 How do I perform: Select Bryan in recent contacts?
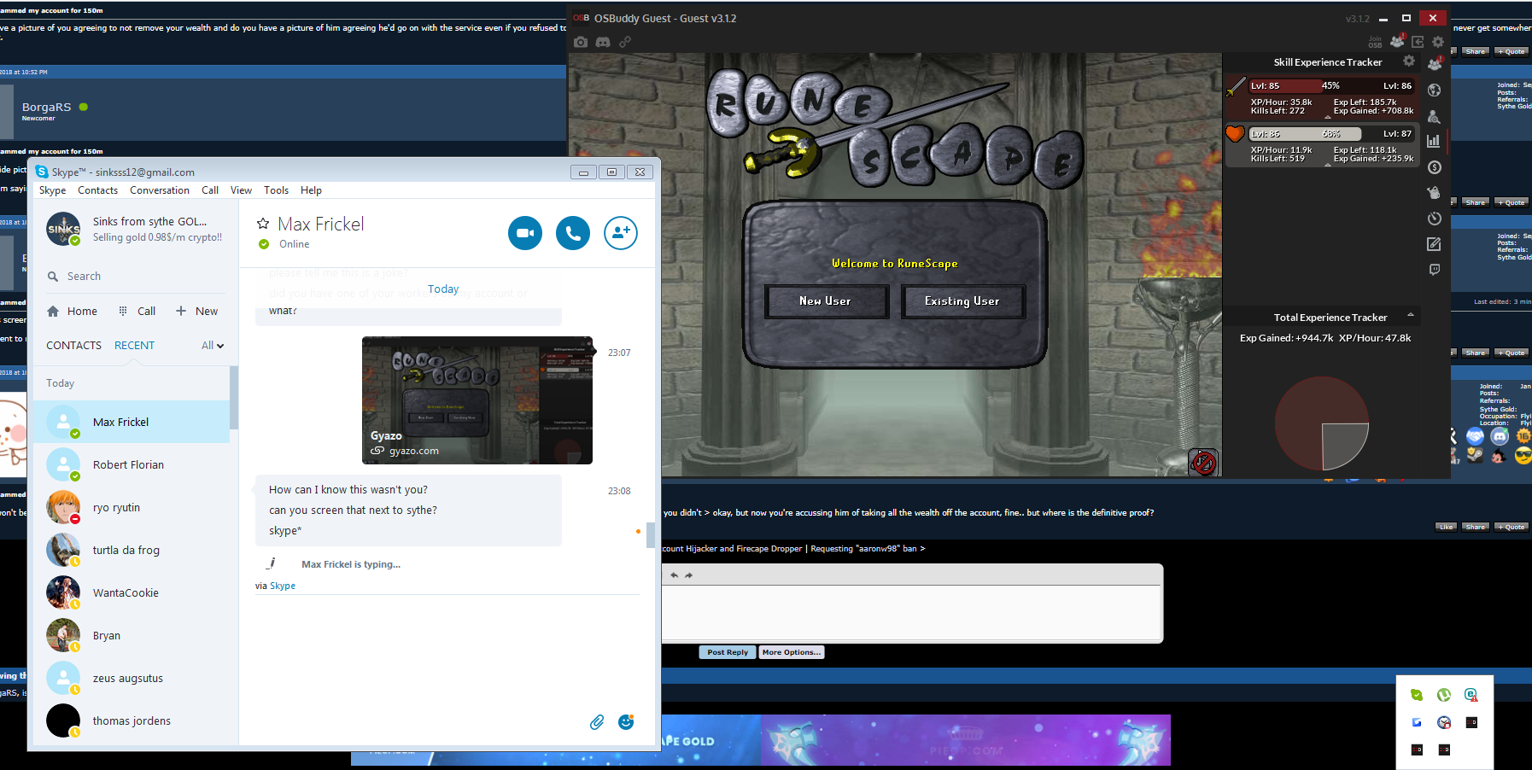click(132, 635)
